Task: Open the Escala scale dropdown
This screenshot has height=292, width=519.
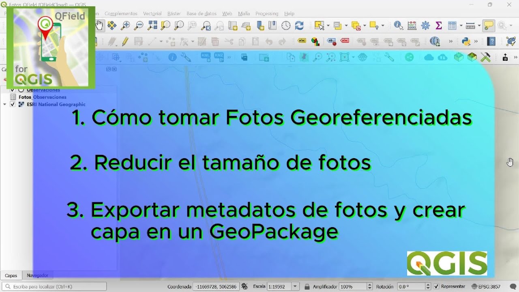Action: pyautogui.click(x=296, y=286)
